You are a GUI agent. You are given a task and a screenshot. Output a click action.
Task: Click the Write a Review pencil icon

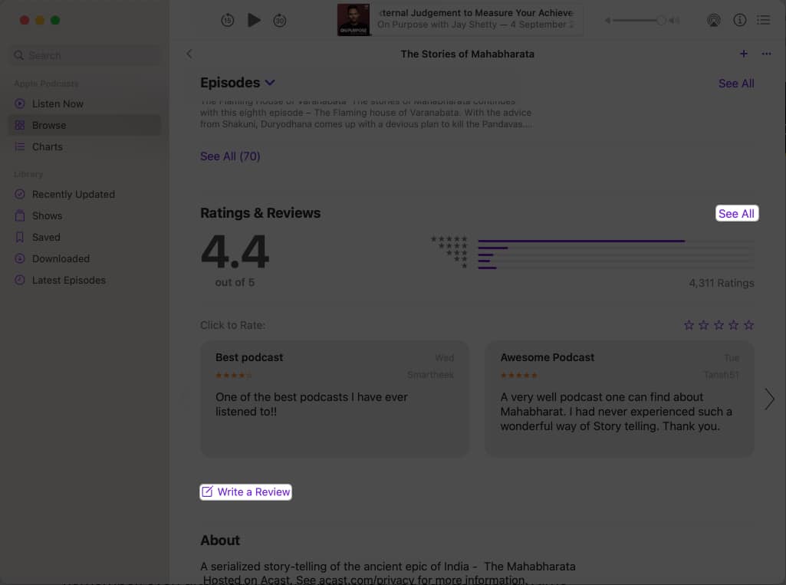(207, 491)
